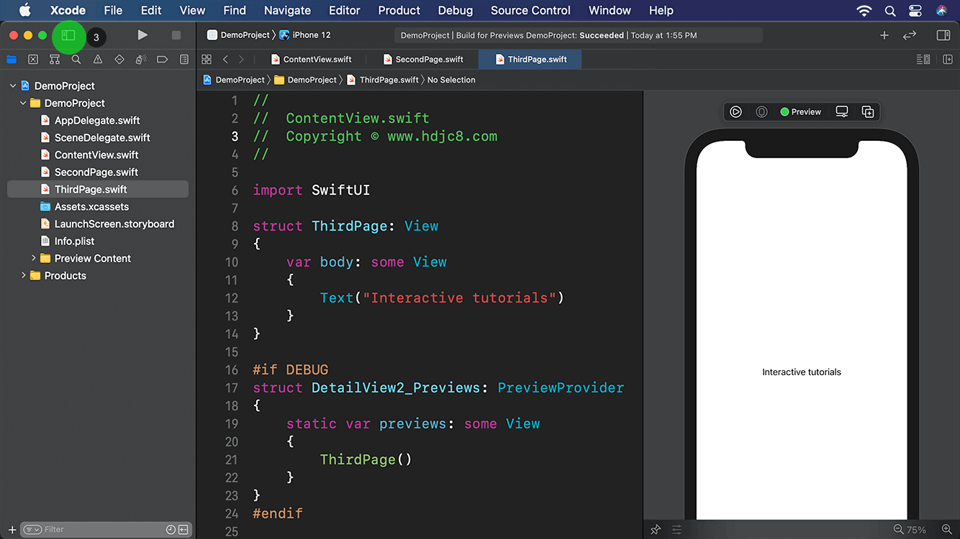
Task: Open the Breakpoint navigator tag icon
Action: (x=163, y=60)
